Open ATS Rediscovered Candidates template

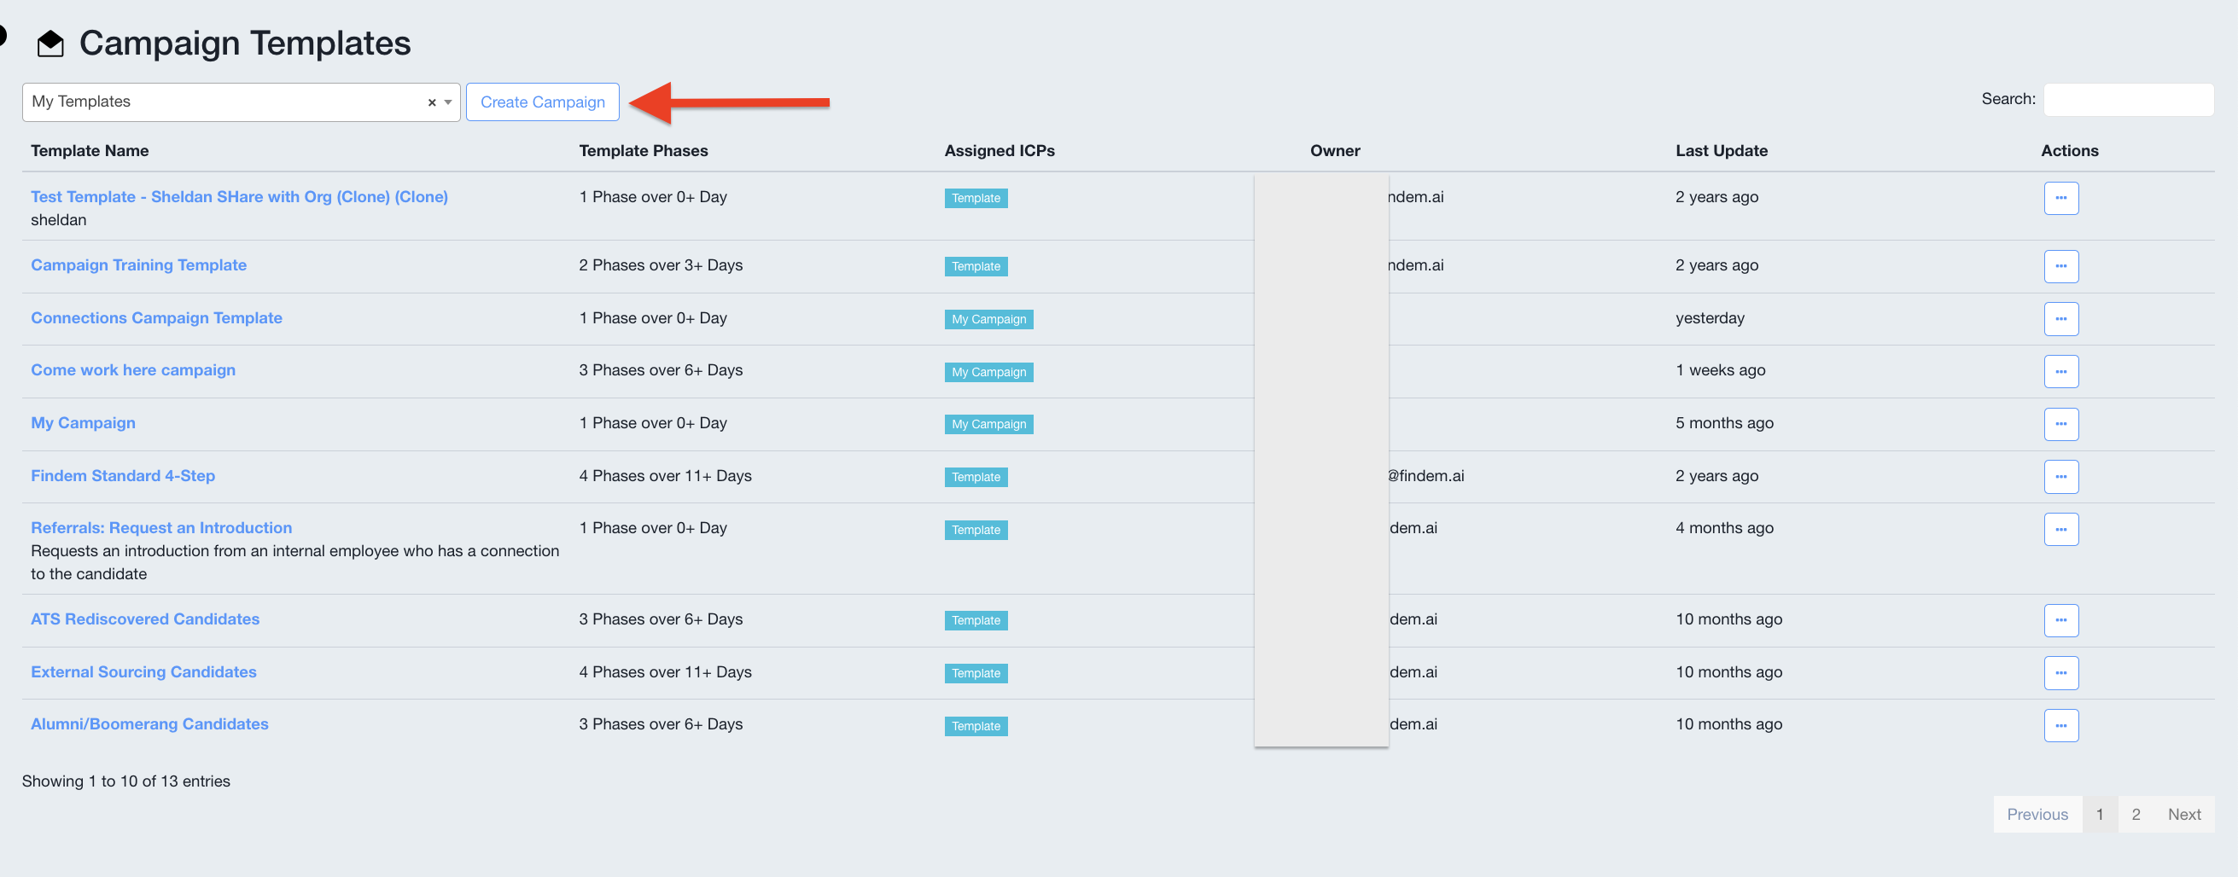pyautogui.click(x=145, y=620)
